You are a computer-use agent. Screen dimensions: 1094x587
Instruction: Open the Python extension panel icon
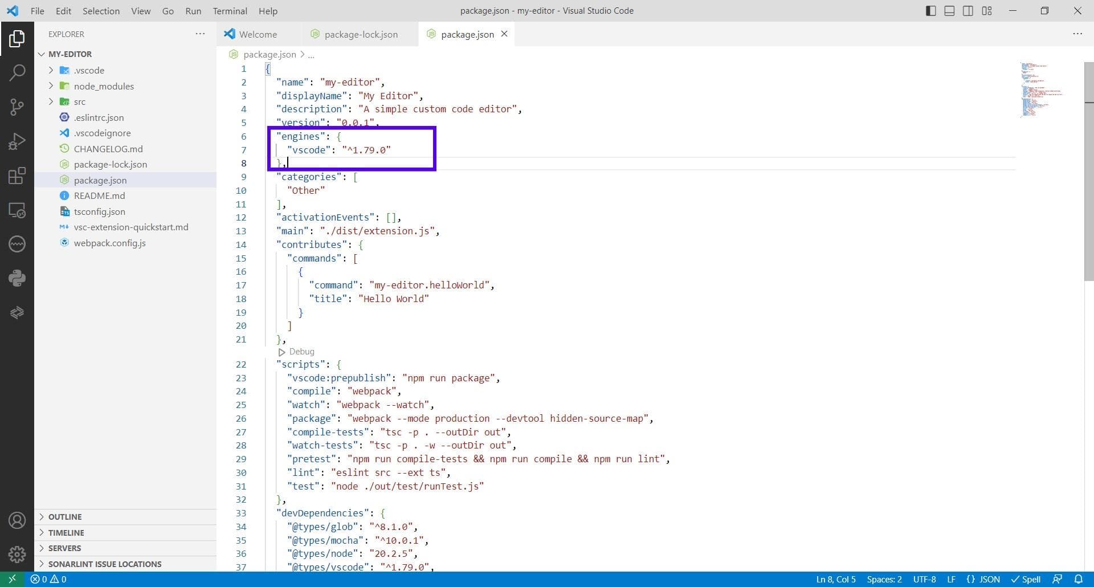17,278
